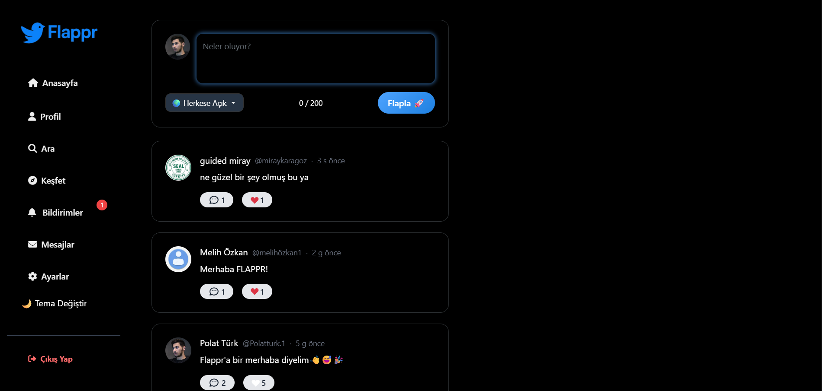Go to Profil from the sidebar
Screen dimensions: 822x391
coord(44,117)
